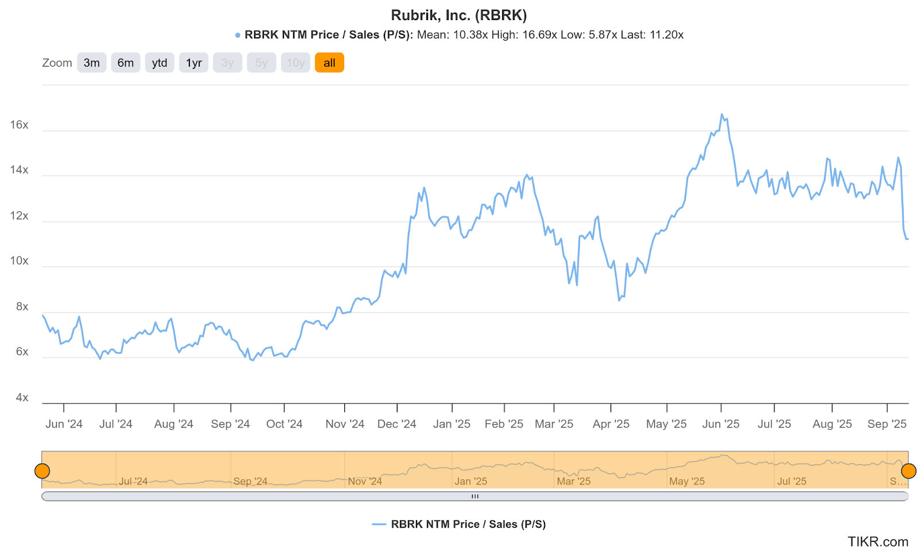Click the Sep '24 x-axis label
This screenshot has height=551, width=918.
click(231, 424)
